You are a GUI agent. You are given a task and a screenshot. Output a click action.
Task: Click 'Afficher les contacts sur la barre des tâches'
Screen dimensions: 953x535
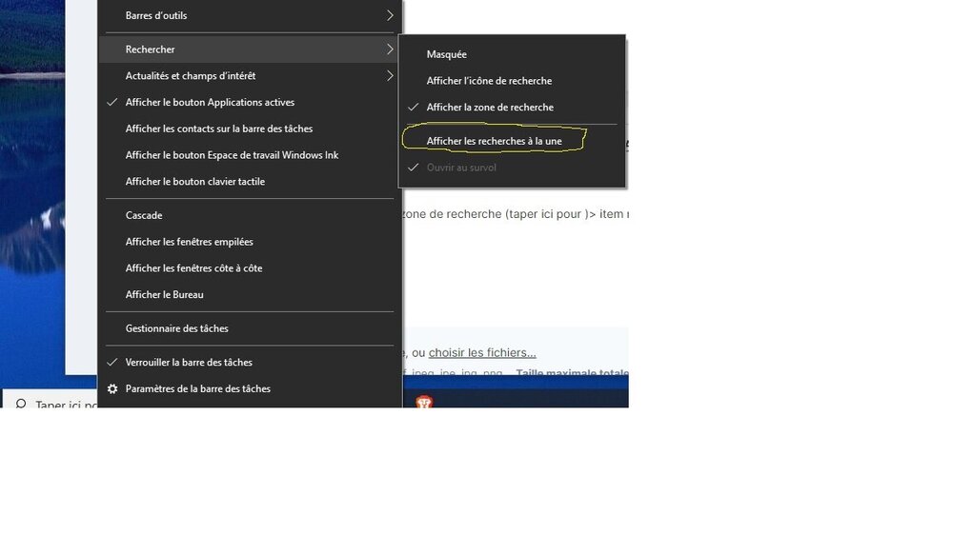pos(219,129)
